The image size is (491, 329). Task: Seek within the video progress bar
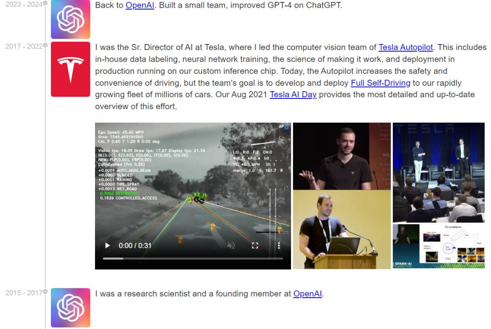(x=193, y=258)
